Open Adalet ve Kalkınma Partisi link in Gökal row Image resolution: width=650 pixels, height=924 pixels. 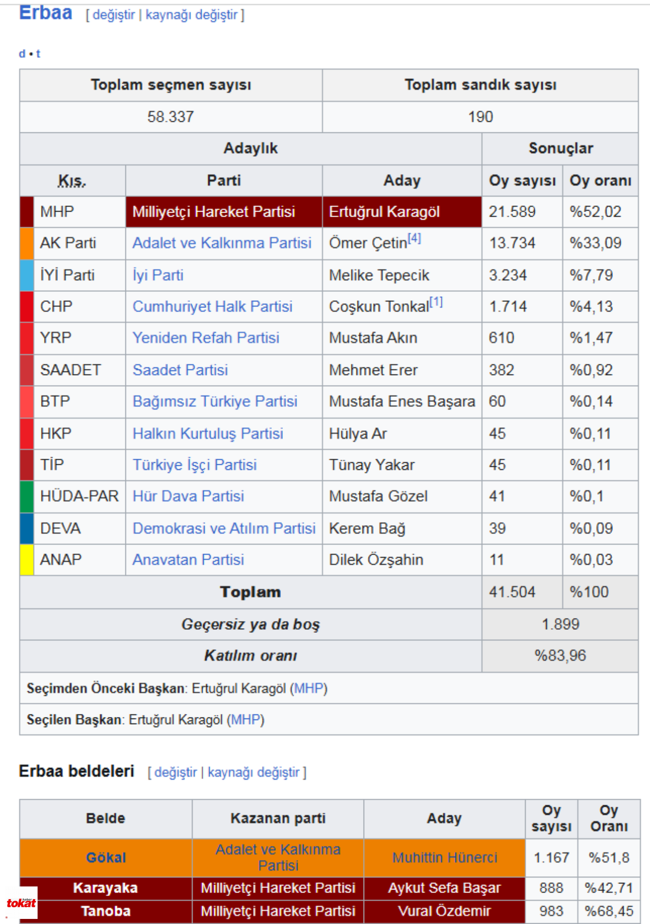pos(278,858)
